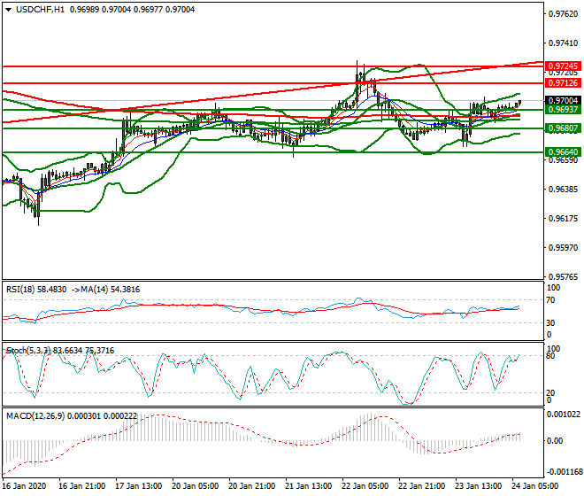Viewport: 584px width, 496px height.
Task: Select the USDCHF,H1 chart title text
Action: (40, 10)
